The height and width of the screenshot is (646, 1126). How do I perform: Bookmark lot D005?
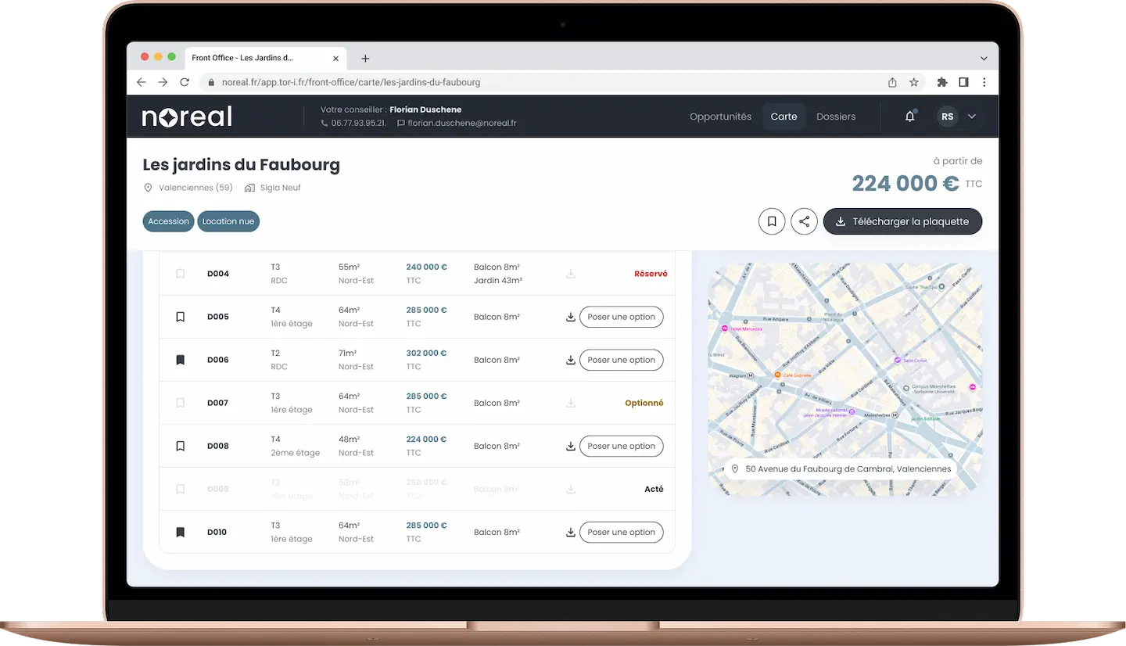coord(180,317)
